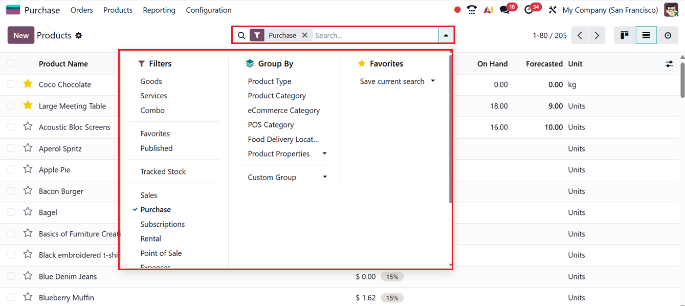This screenshot has width=685, height=306.
Task: Open the softphone dialer icon
Action: pos(471,9)
